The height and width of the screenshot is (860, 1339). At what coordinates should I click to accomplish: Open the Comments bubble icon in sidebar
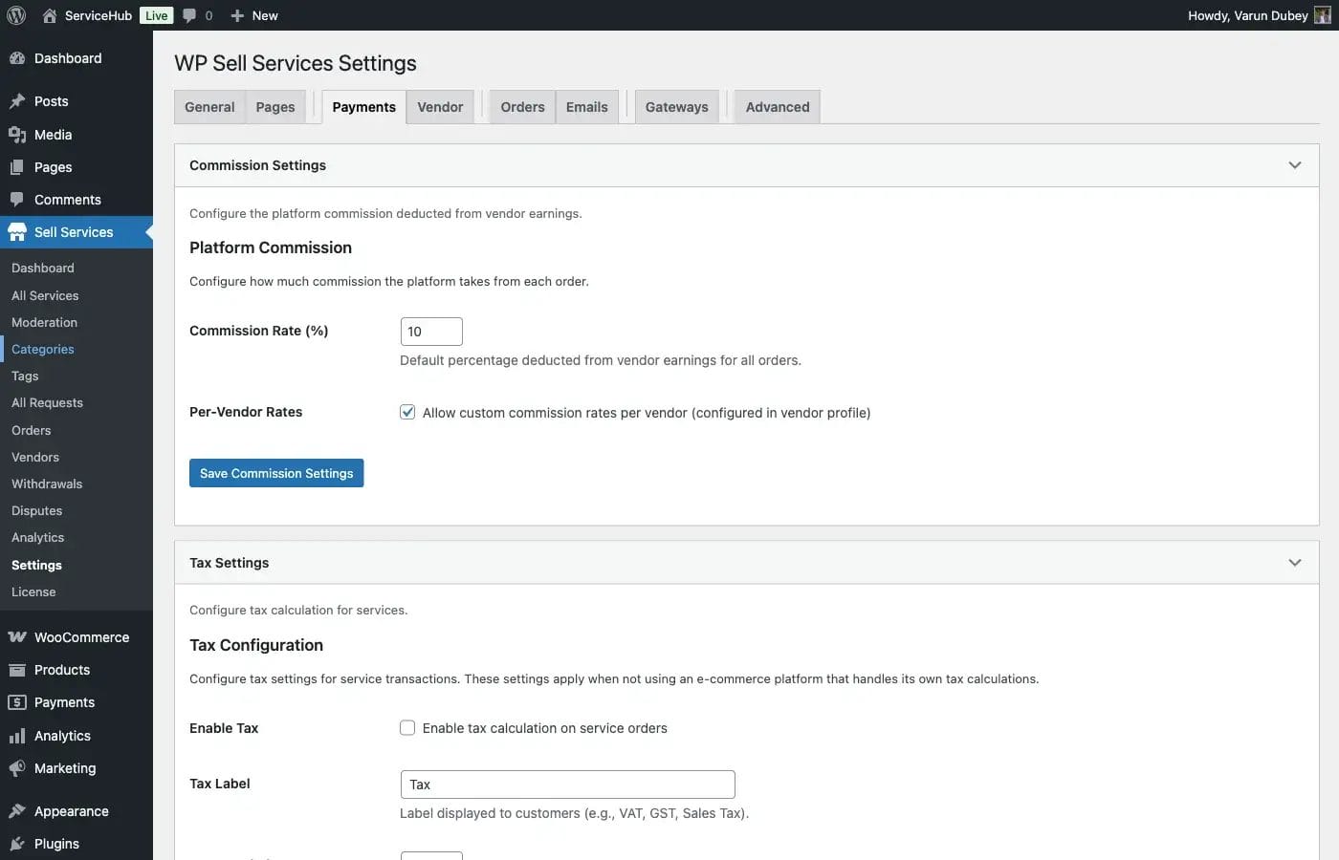tap(17, 199)
